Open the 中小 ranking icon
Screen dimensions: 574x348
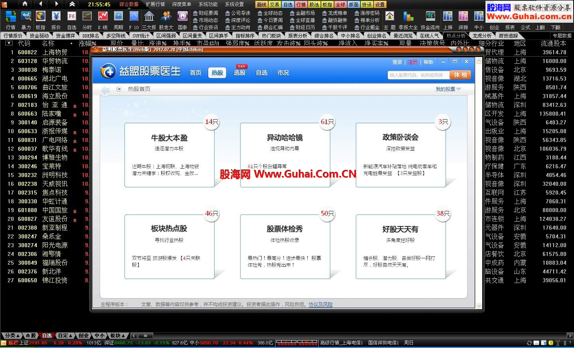pos(479,16)
